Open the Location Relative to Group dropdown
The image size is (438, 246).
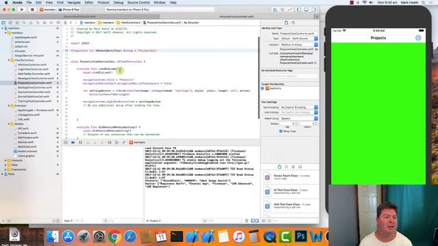pyautogui.click(x=298, y=44)
